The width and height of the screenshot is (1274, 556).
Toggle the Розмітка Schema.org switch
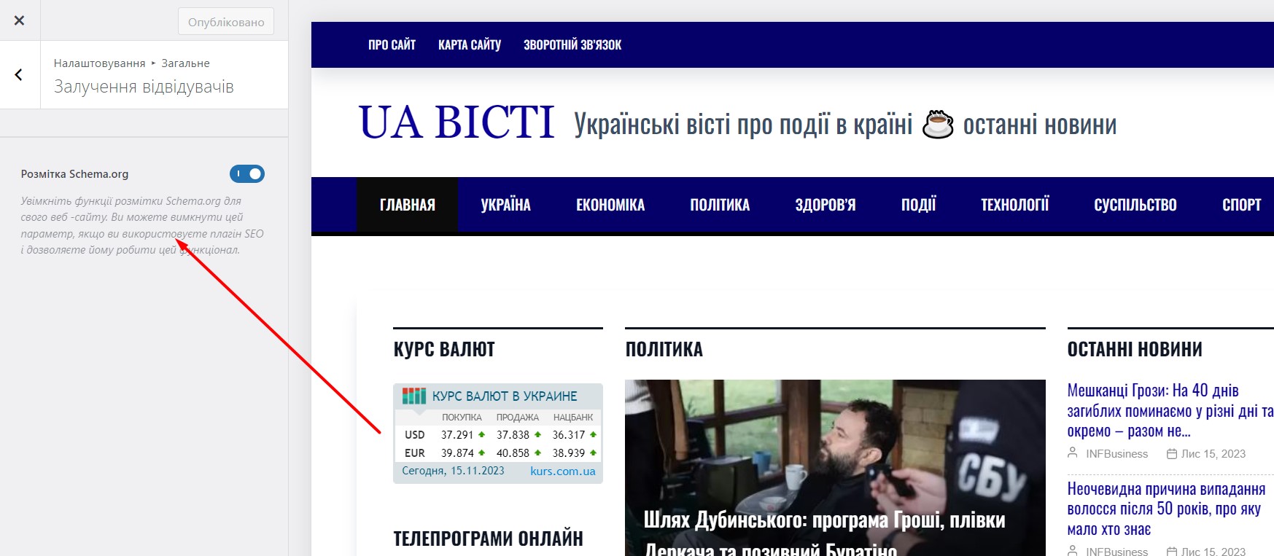click(247, 174)
